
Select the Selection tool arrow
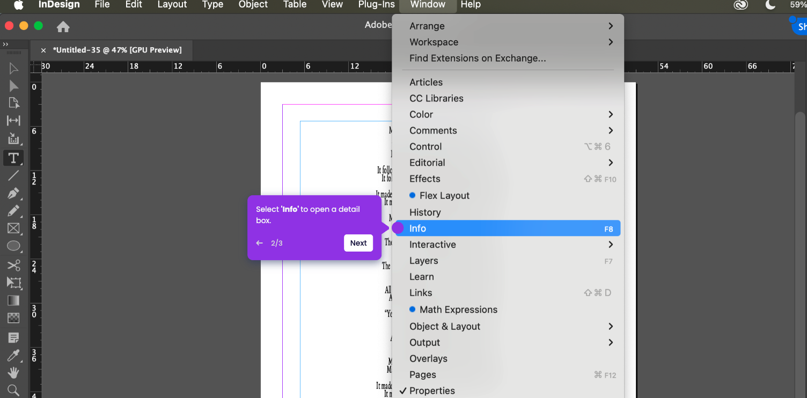pyautogui.click(x=13, y=68)
